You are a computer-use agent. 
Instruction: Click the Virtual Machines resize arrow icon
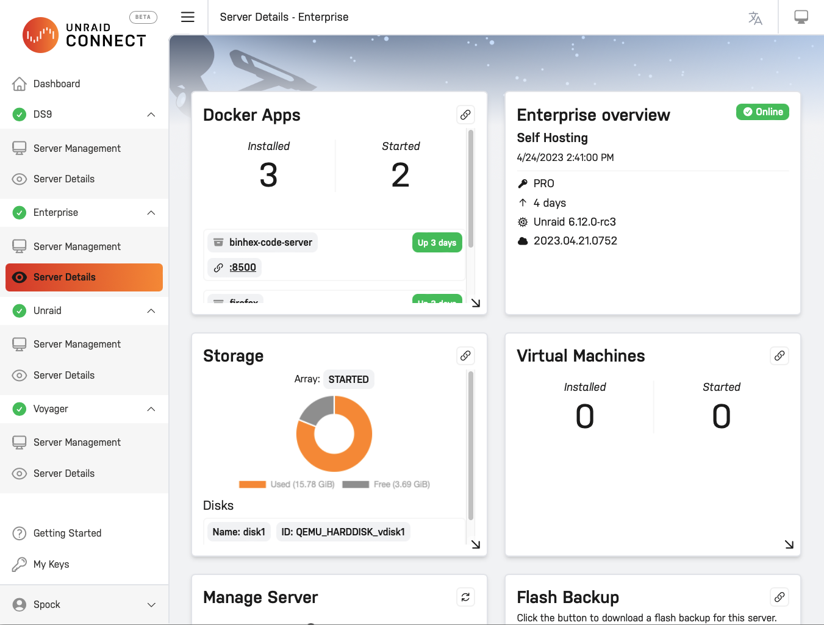(789, 545)
